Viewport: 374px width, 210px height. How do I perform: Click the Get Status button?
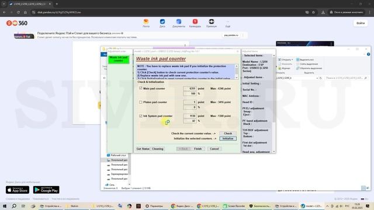143,149
